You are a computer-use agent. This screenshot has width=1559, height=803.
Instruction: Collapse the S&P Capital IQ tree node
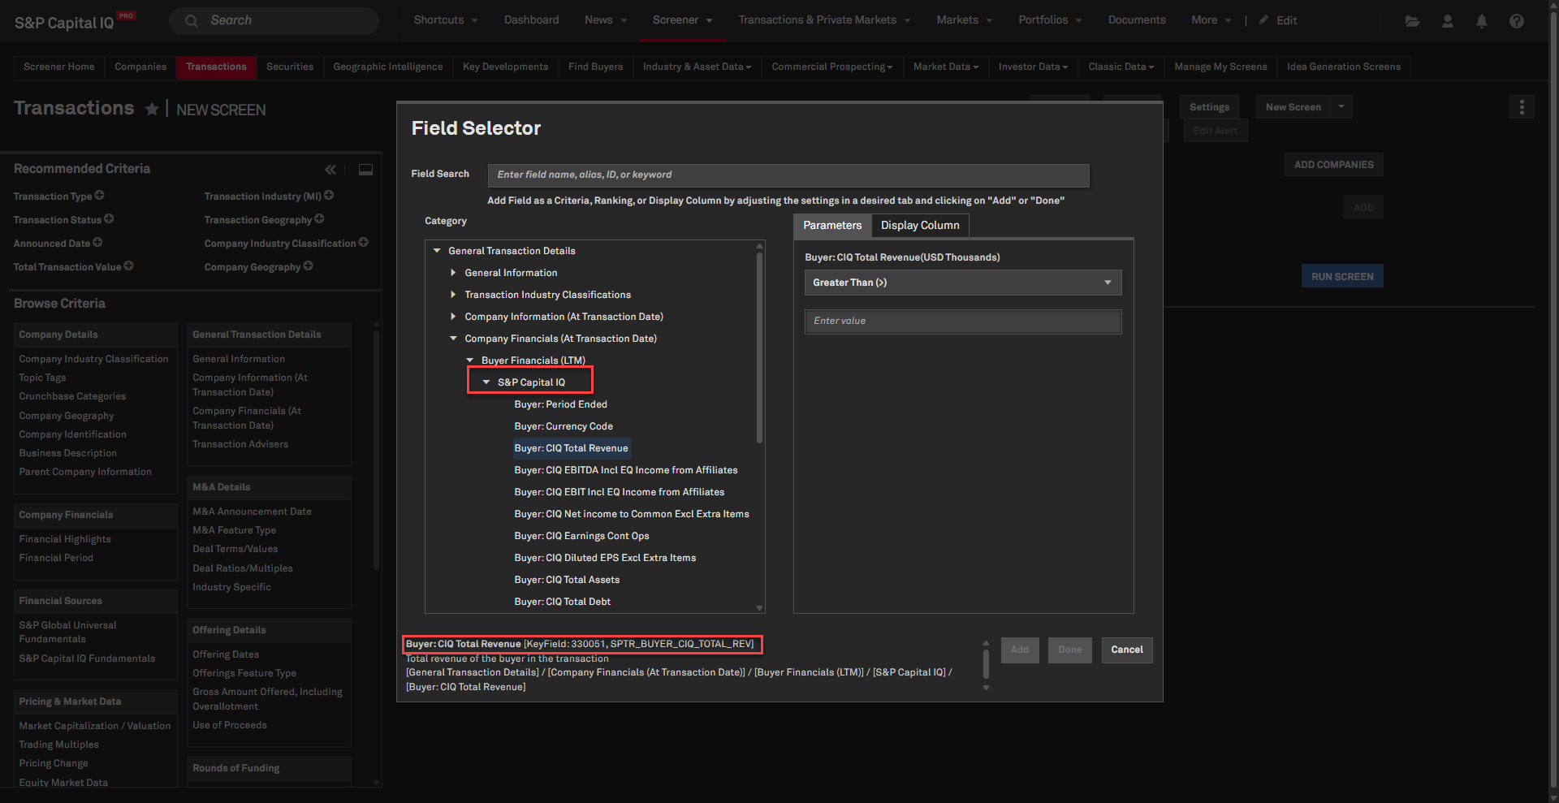click(486, 382)
